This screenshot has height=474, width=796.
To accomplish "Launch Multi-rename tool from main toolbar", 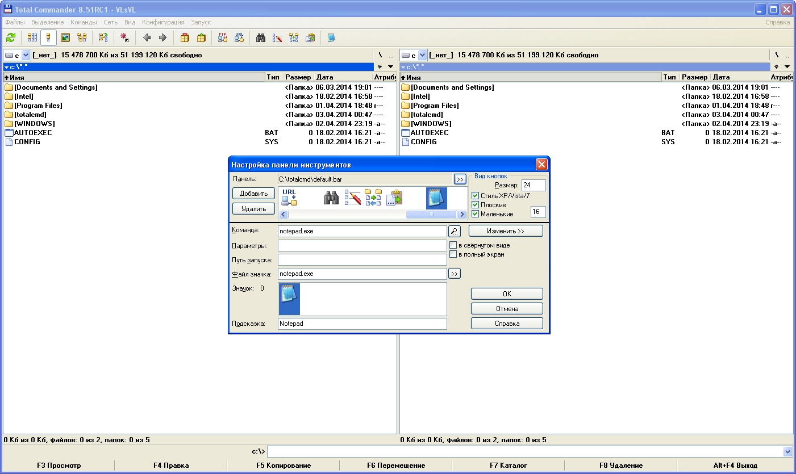I will (277, 38).
